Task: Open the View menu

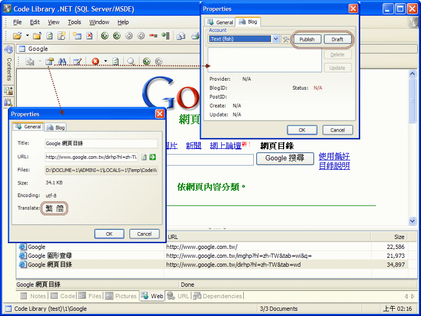Action: (x=53, y=22)
